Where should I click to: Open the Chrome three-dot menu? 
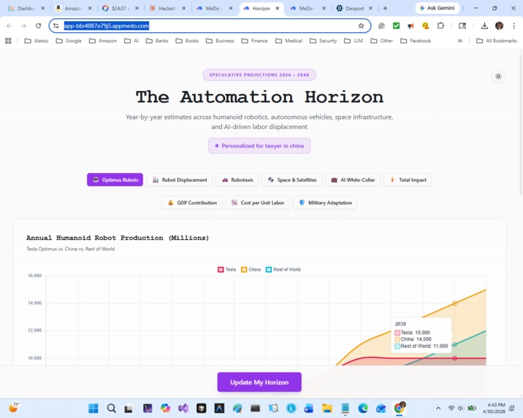tap(514, 26)
